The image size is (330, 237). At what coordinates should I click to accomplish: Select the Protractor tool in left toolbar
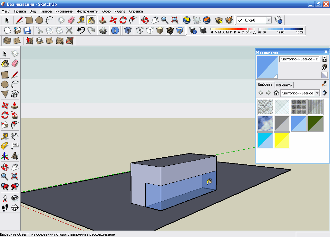[5, 146]
